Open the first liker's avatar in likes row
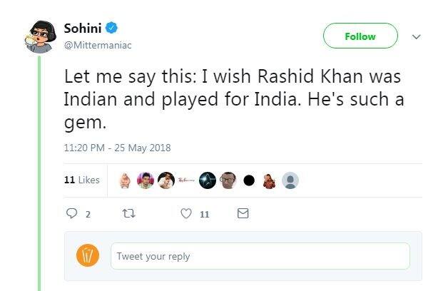 point(126,180)
